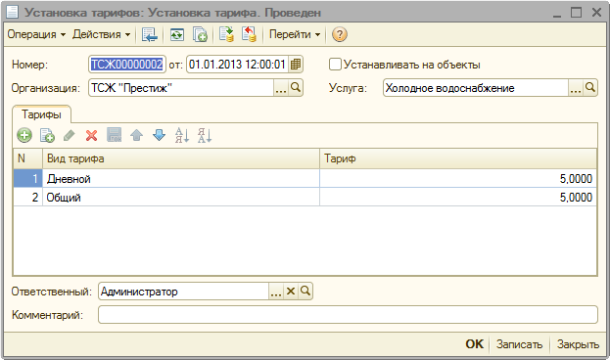The width and height of the screenshot is (610, 360).
Task: Click the document icon in title bar
Action: tap(12, 13)
